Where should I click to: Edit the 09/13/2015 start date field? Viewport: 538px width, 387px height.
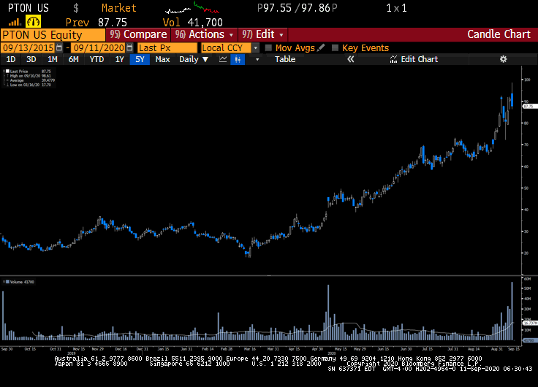pos(28,47)
